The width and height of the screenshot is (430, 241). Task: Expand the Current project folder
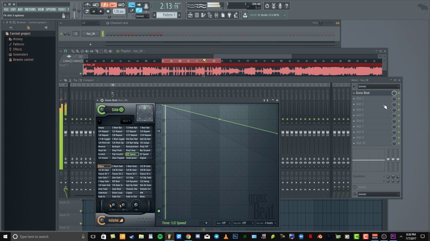click(x=20, y=33)
